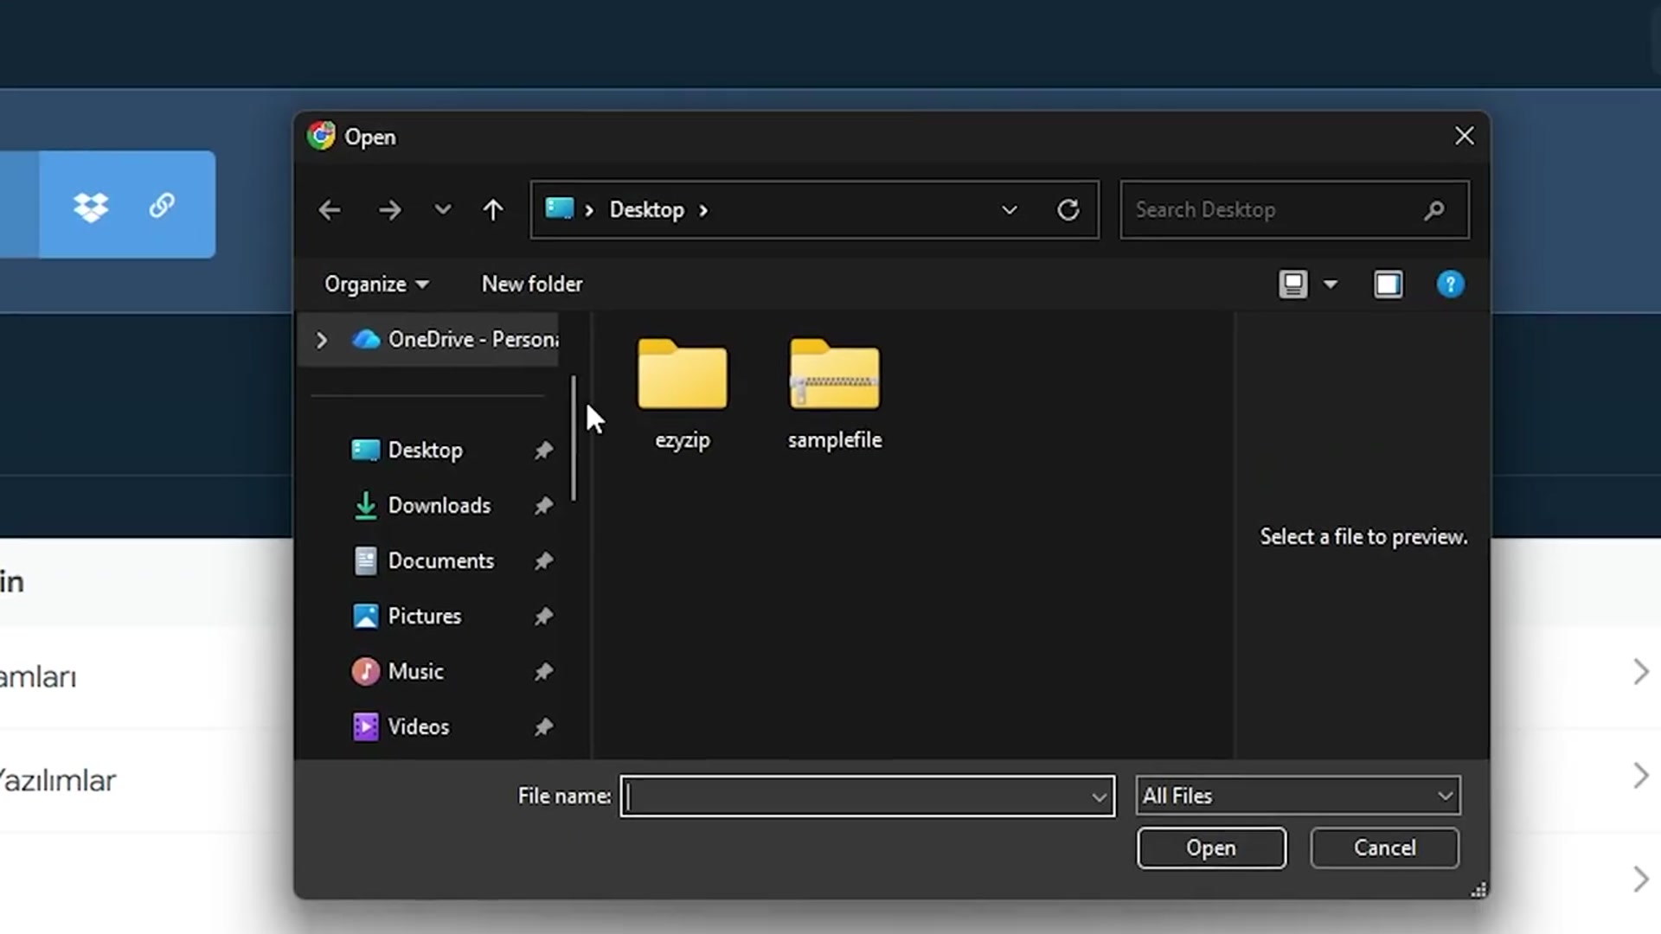The width and height of the screenshot is (1661, 934).
Task: Click the resize grip at dialog corner
Action: coord(1479,890)
